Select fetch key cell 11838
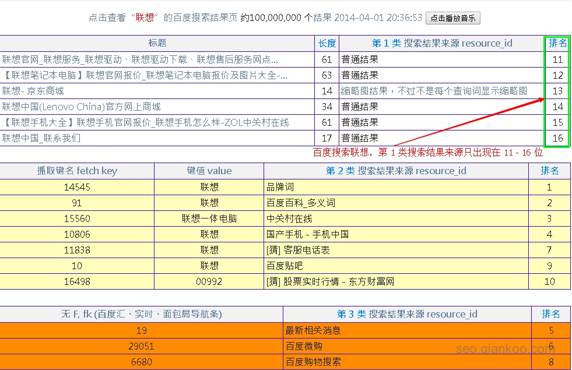 [x=77, y=250]
